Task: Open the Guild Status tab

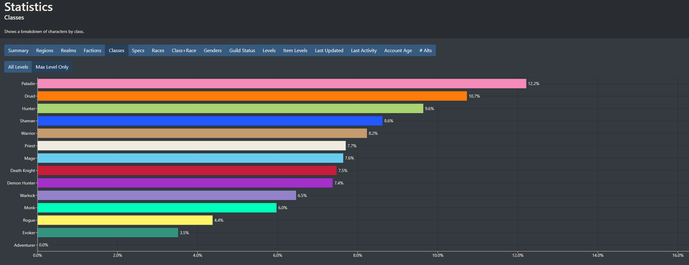Action: 242,50
